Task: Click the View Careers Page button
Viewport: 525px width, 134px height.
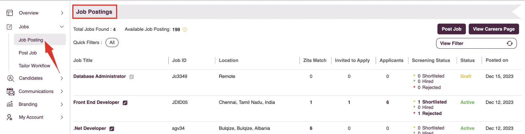Action: [494, 29]
